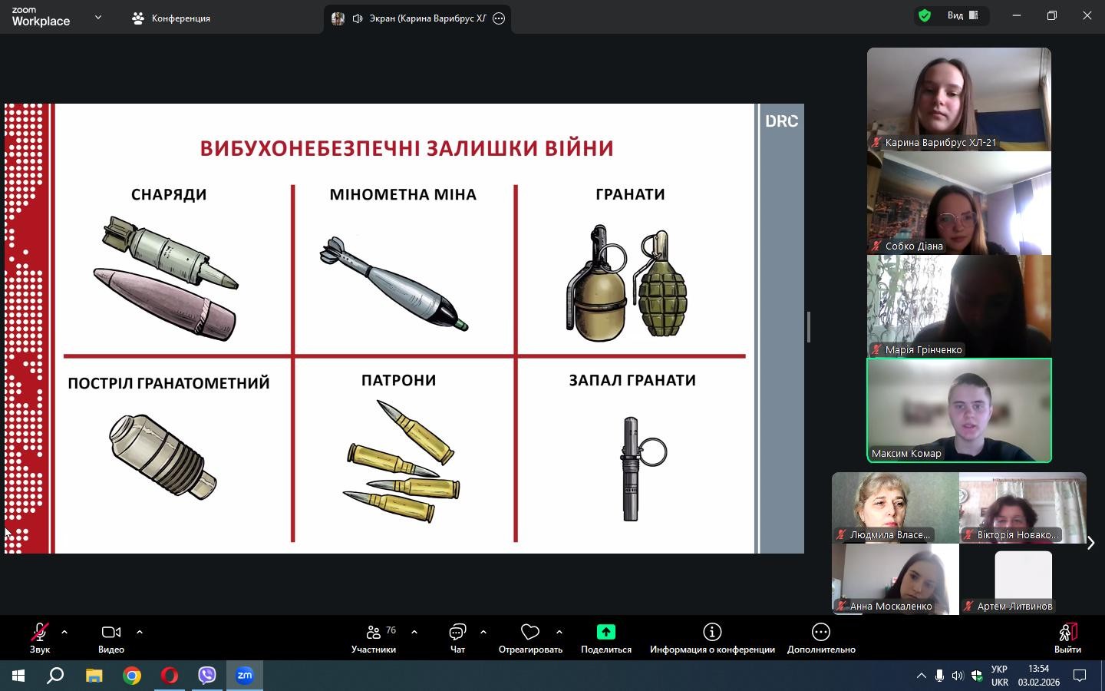This screenshot has height=691, width=1105.
Task: Unmute the microphone with Звук button
Action: [x=39, y=637]
